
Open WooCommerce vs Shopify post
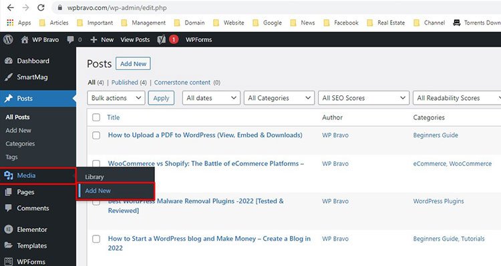point(206,163)
